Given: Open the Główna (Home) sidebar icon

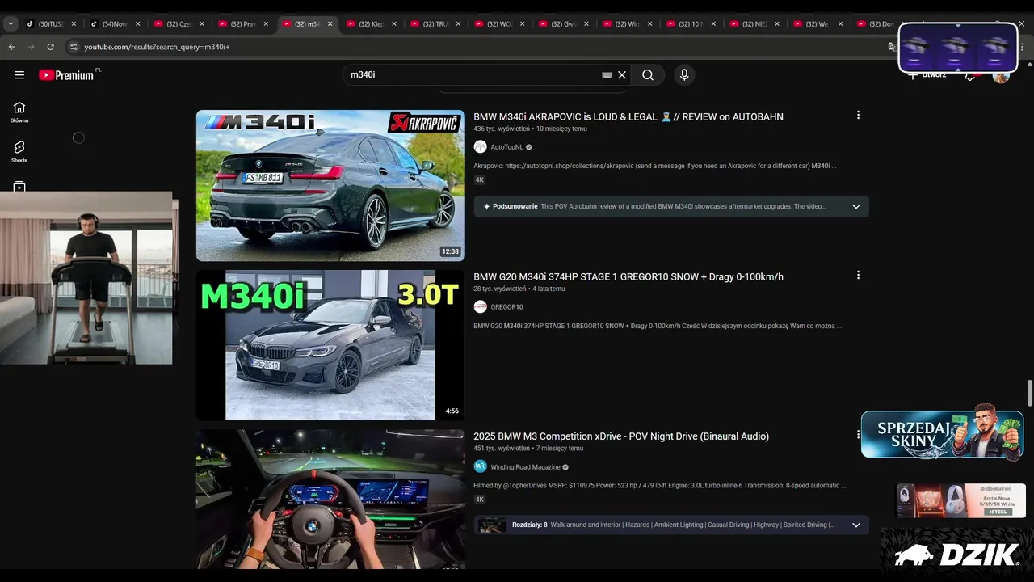Looking at the screenshot, I should tap(19, 112).
